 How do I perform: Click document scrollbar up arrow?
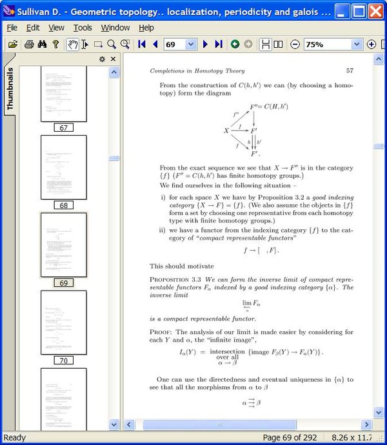point(379,59)
